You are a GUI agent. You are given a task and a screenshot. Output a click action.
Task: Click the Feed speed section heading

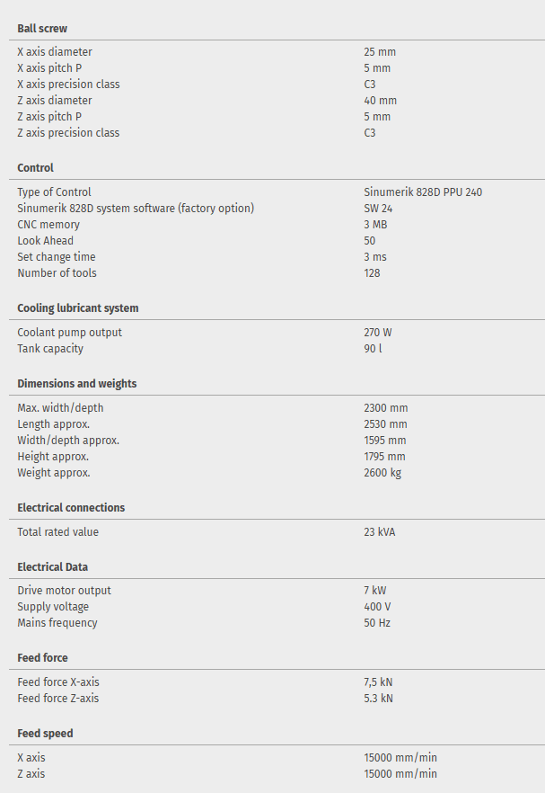pyautogui.click(x=45, y=734)
